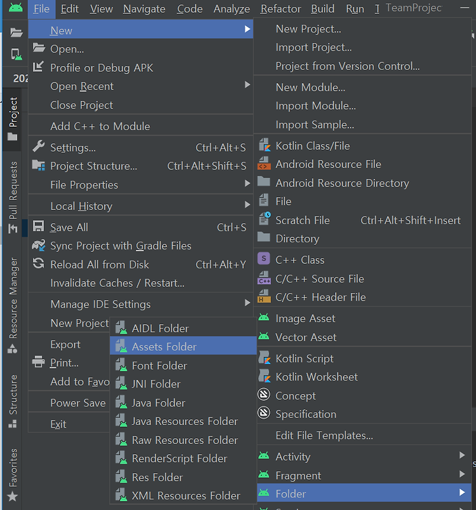Click the Vector Asset android icon
Screen dimensions: 476x510
click(x=264, y=336)
